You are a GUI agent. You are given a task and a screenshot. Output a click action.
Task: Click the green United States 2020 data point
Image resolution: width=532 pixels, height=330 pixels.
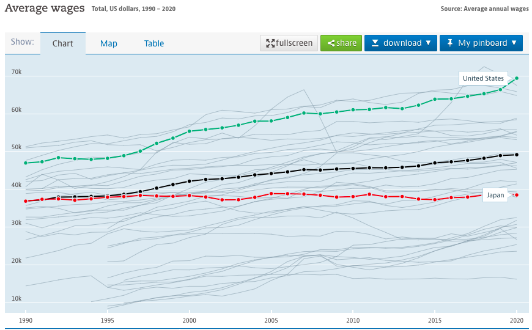[x=517, y=78]
